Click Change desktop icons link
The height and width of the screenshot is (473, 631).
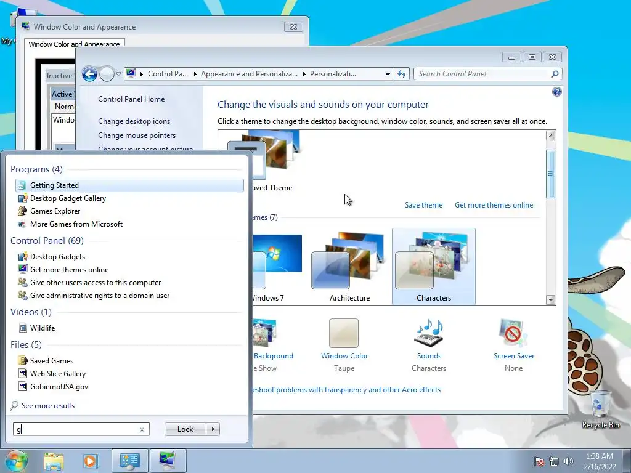[134, 121]
